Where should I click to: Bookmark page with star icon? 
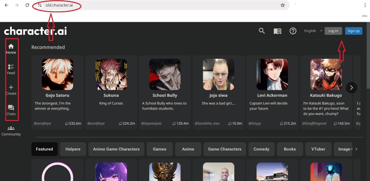(282, 5)
